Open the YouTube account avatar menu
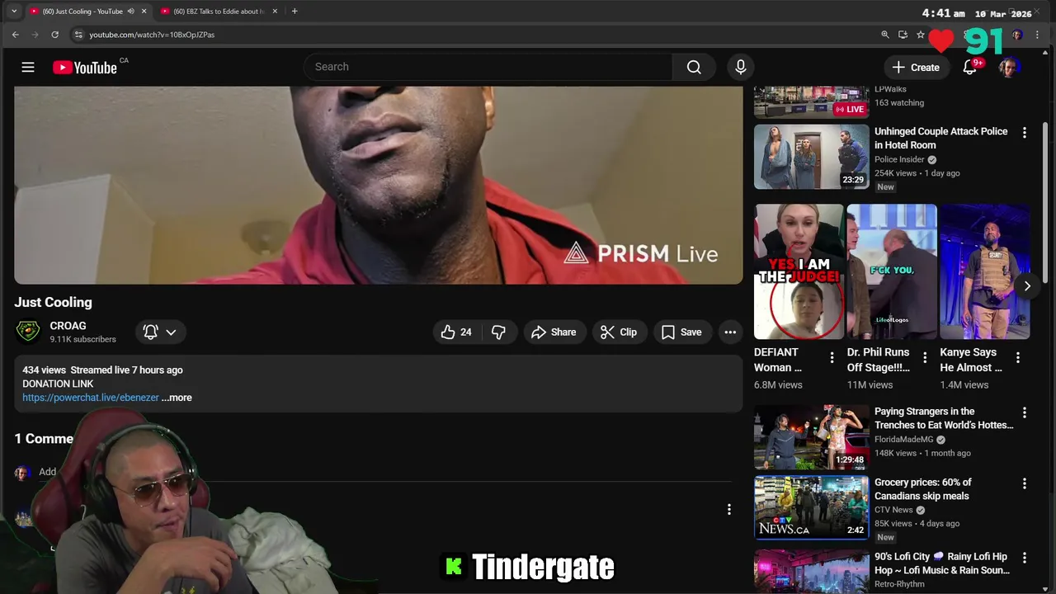1056x594 pixels. pyautogui.click(x=1008, y=67)
